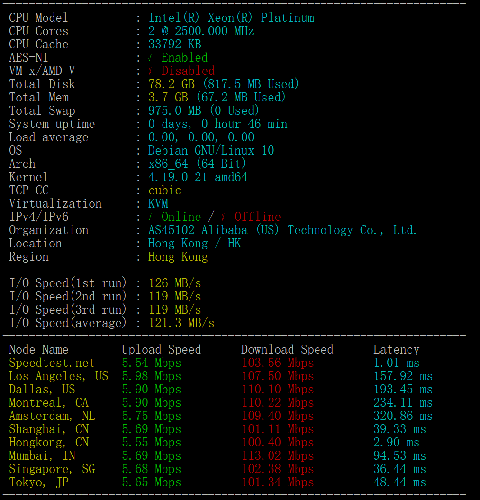Click the Virtualization value KVM

pos(158,204)
